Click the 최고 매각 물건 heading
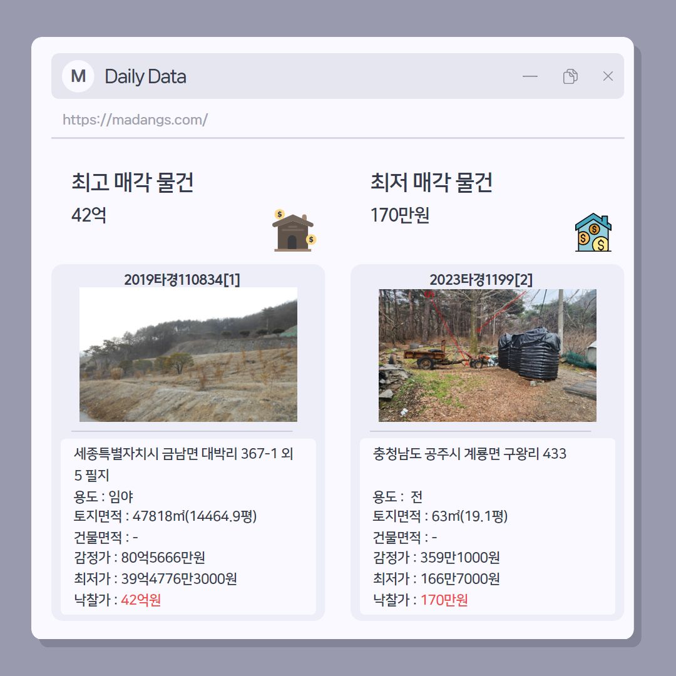This screenshot has width=676, height=676. (132, 182)
